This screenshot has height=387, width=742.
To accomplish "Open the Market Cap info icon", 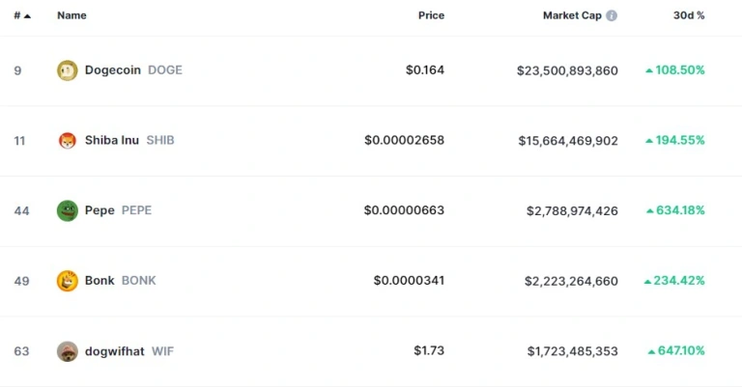I will pos(612,15).
